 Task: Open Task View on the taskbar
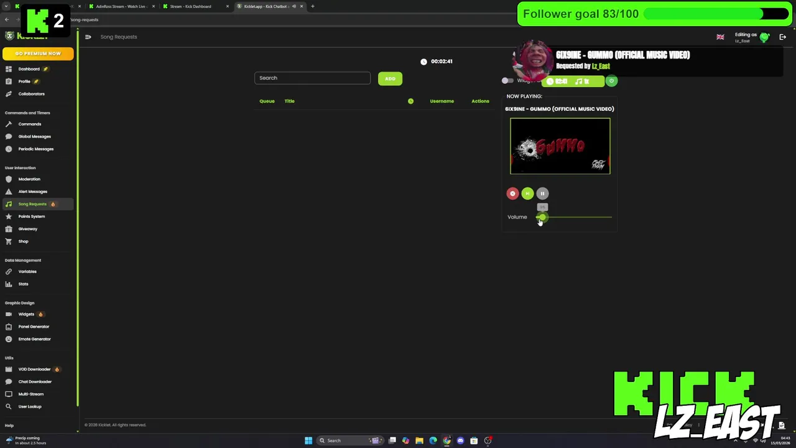click(x=392, y=441)
